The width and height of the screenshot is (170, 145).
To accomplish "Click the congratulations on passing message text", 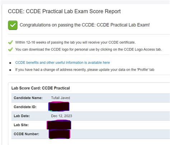I will [85, 25].
